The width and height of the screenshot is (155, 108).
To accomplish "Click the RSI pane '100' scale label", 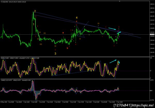I will 151,58.
